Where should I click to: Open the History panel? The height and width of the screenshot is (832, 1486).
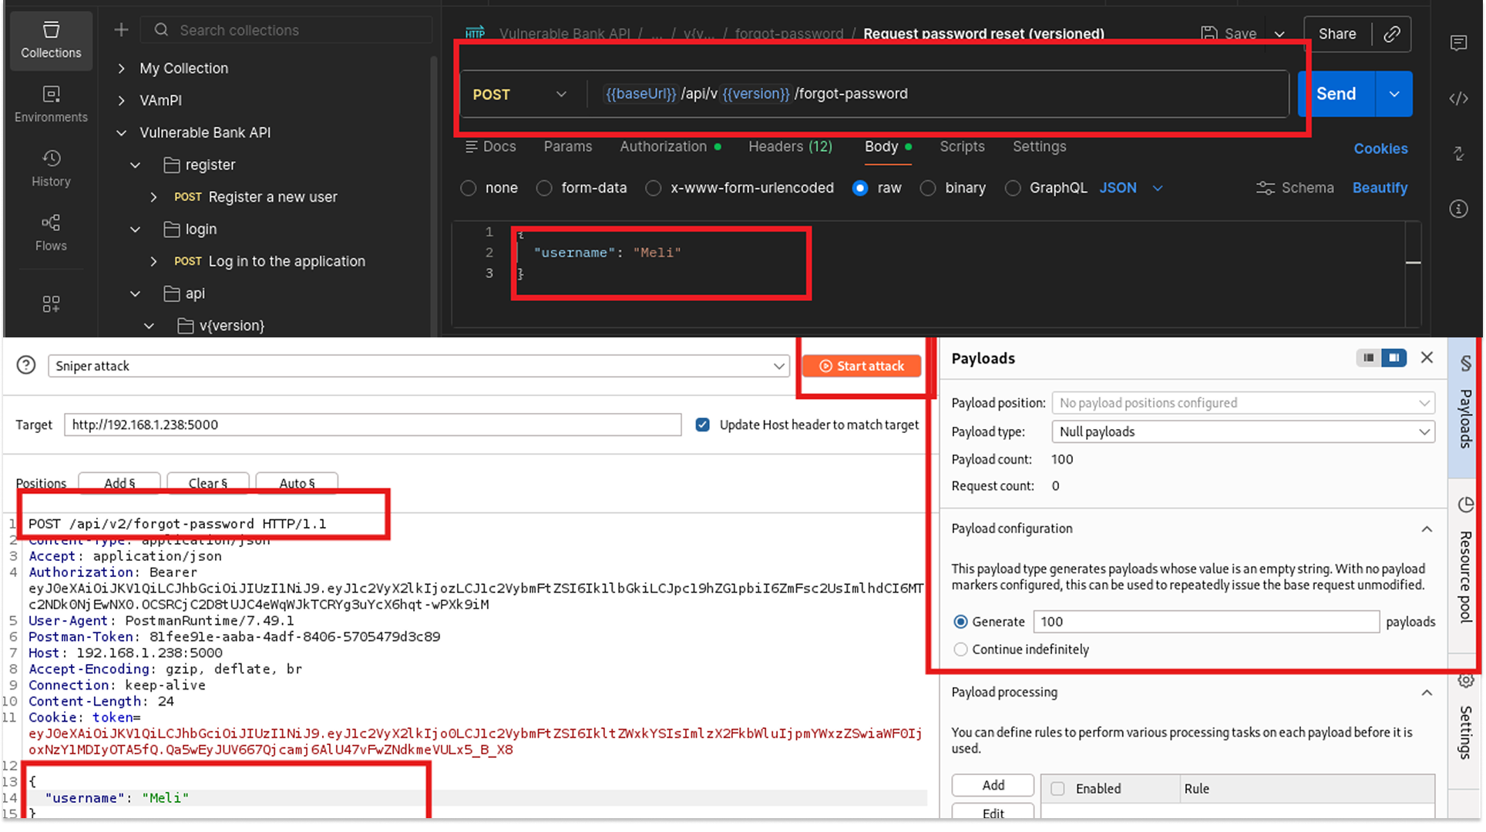(x=51, y=167)
